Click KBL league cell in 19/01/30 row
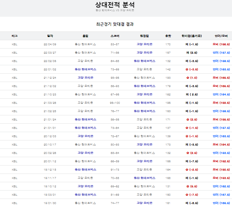The image size is (232, 206). (14, 203)
